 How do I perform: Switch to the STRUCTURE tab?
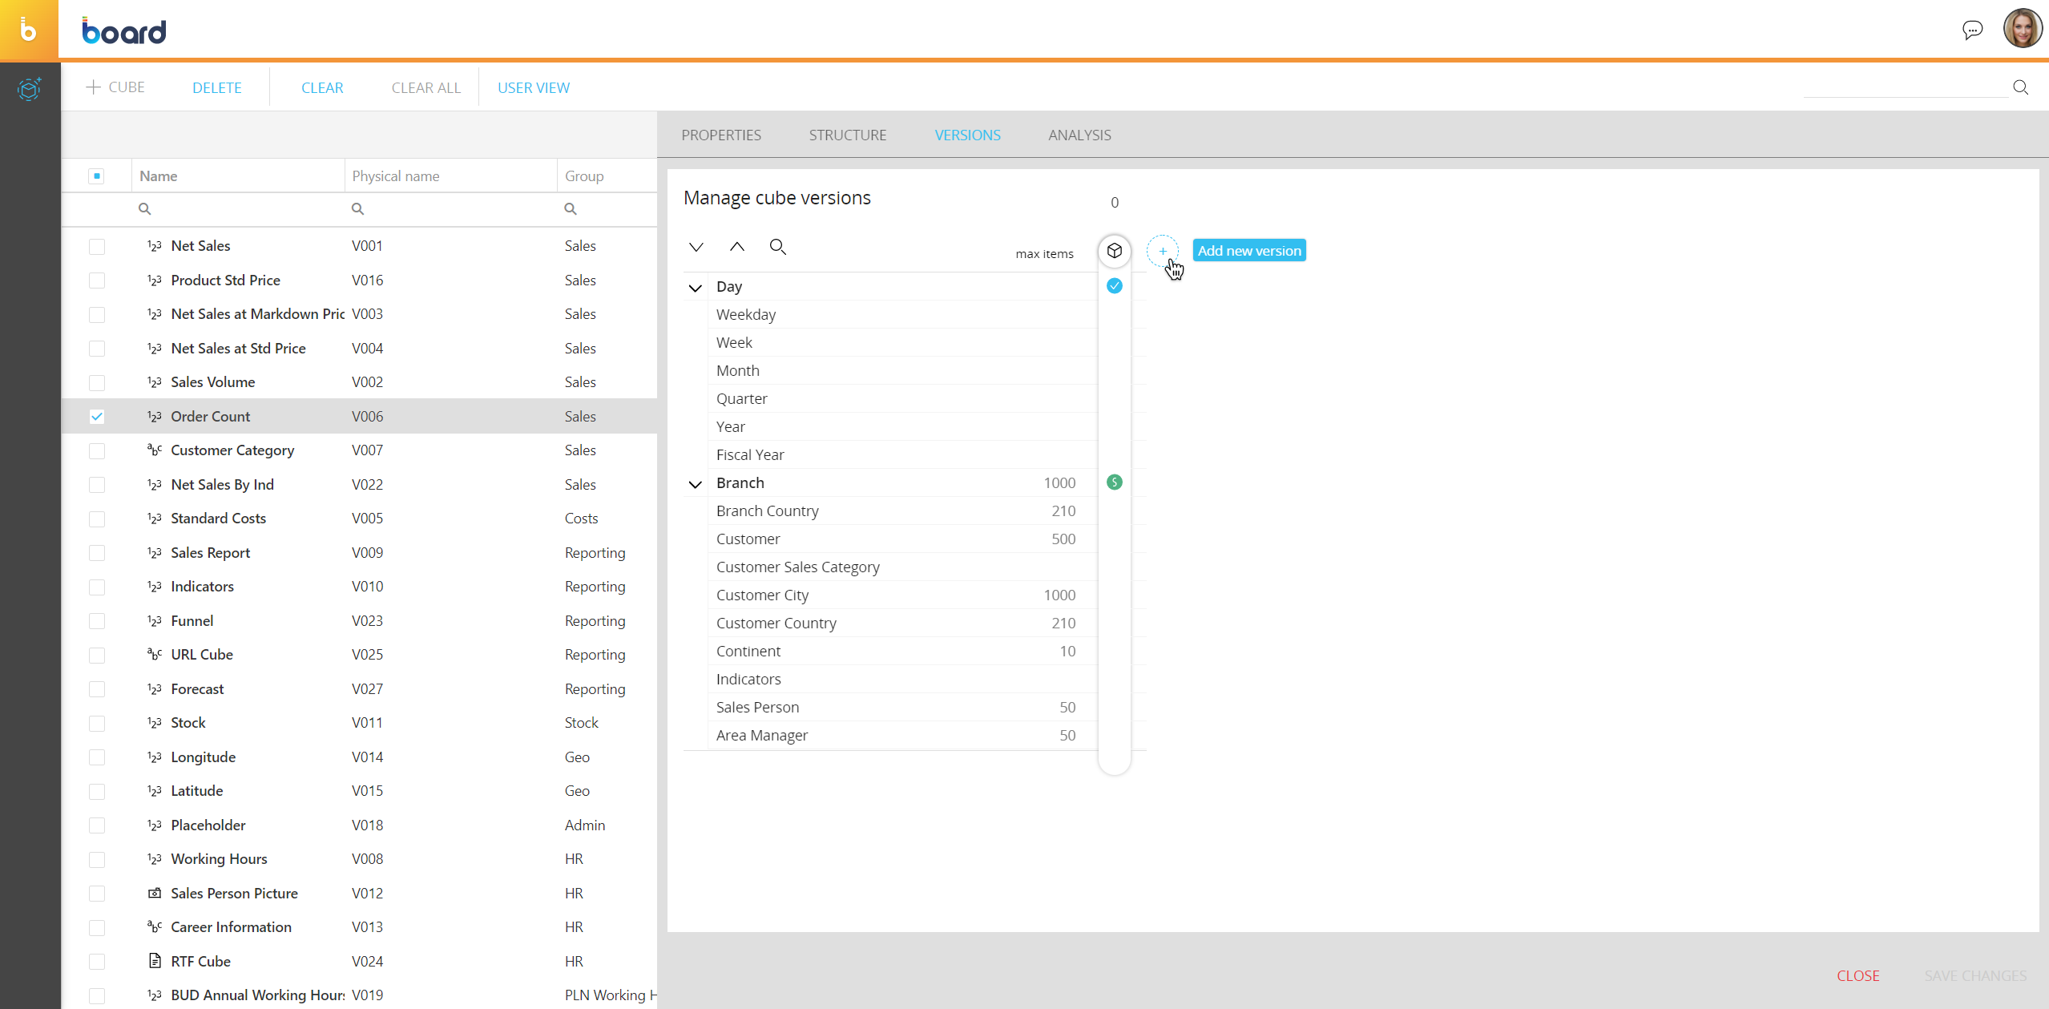click(x=847, y=135)
